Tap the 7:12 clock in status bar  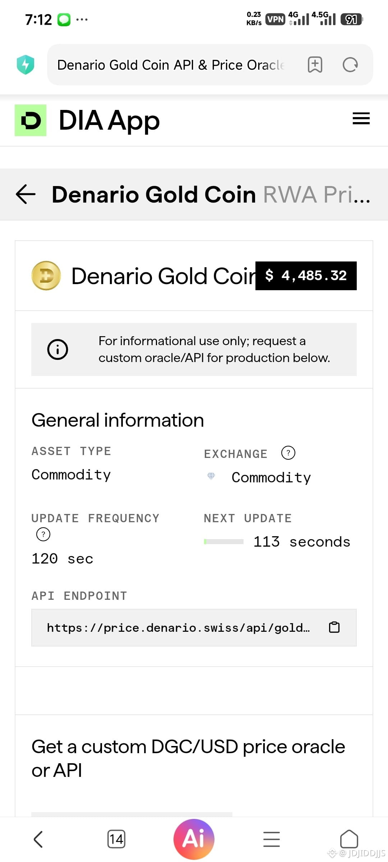click(38, 19)
